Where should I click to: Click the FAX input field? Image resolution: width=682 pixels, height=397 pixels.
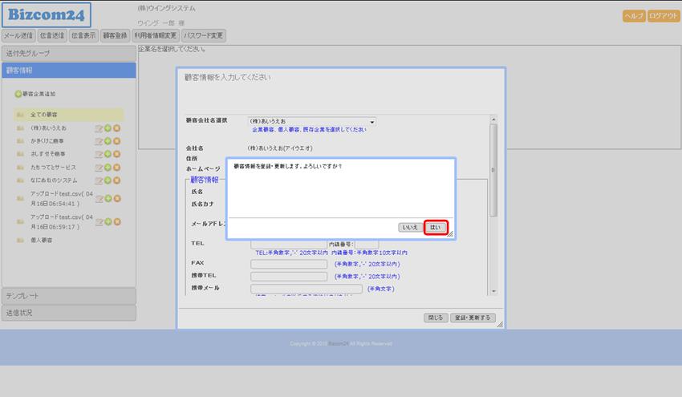click(288, 263)
